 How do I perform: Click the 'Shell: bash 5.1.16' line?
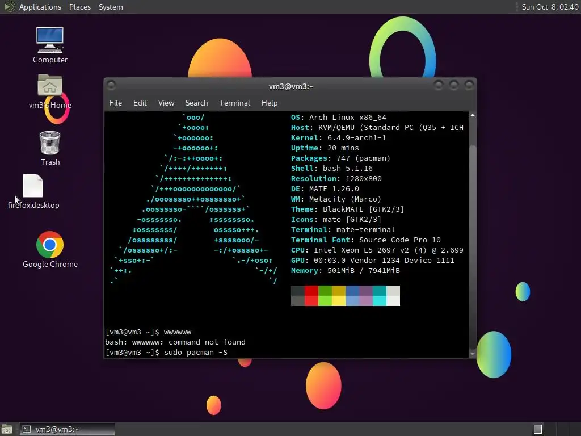[x=331, y=168]
